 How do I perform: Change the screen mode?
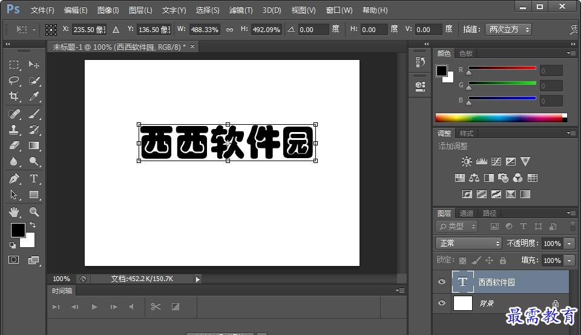(34, 260)
